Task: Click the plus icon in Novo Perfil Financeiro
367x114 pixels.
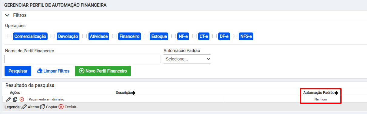Action: [x=82, y=71]
